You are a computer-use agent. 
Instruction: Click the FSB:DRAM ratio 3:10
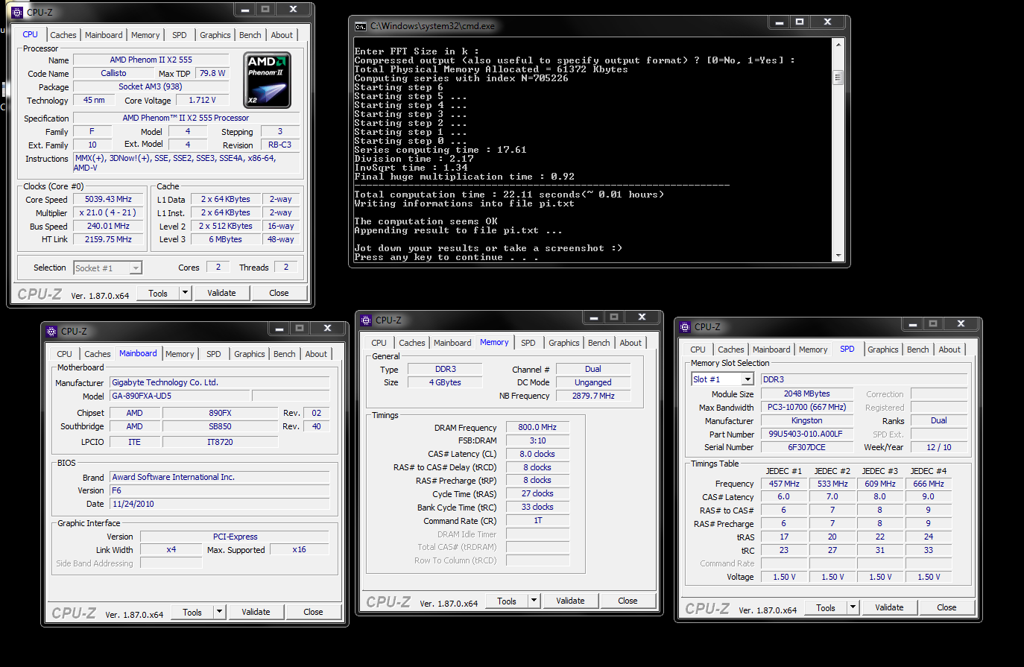point(537,440)
